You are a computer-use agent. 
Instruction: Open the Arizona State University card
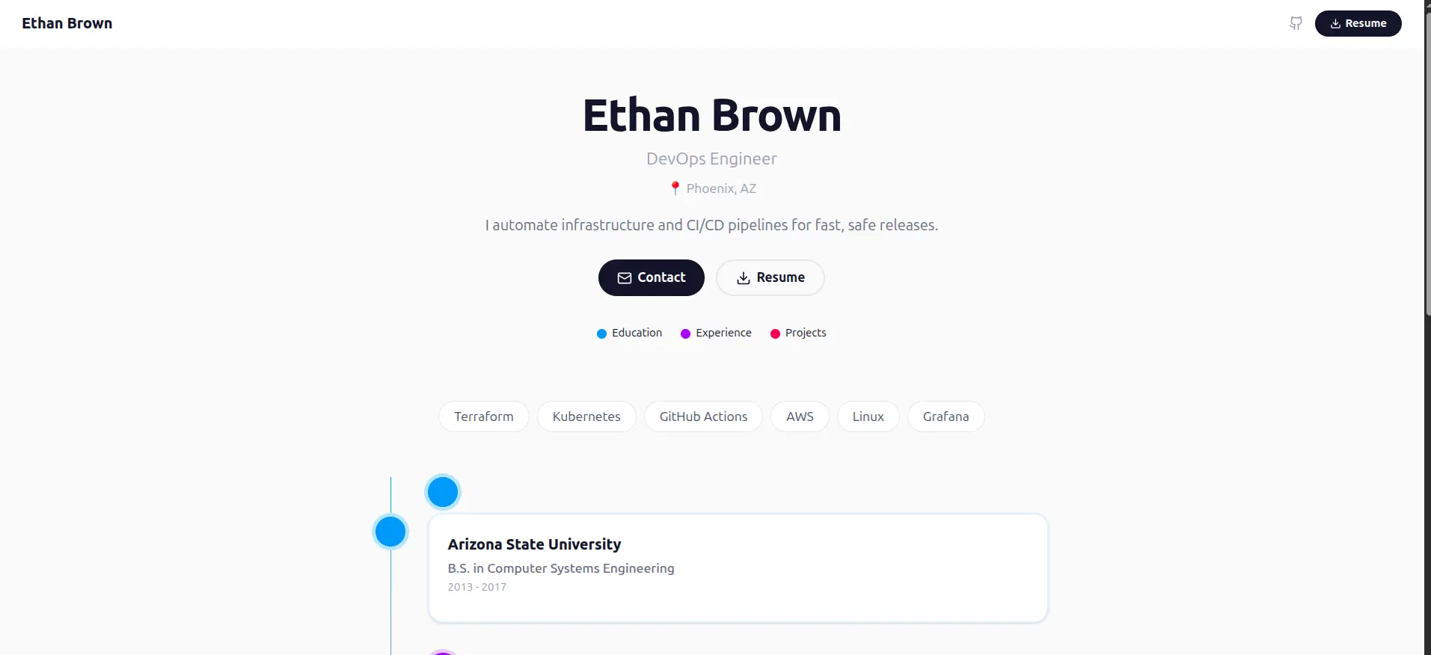point(738,568)
